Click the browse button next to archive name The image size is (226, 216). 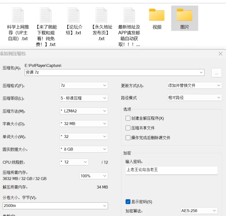coord(216,73)
